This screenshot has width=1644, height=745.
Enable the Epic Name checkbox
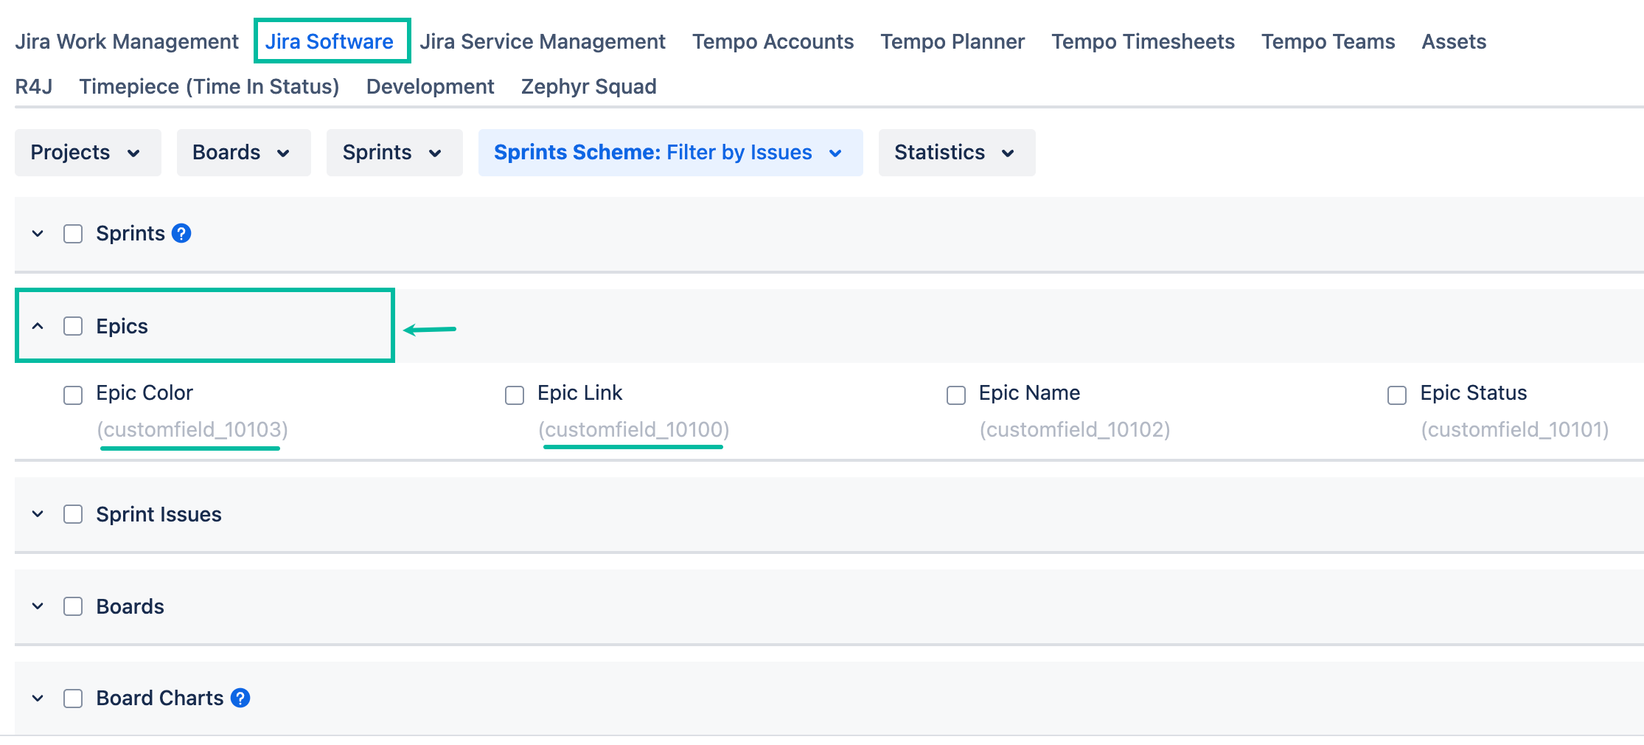(x=956, y=395)
